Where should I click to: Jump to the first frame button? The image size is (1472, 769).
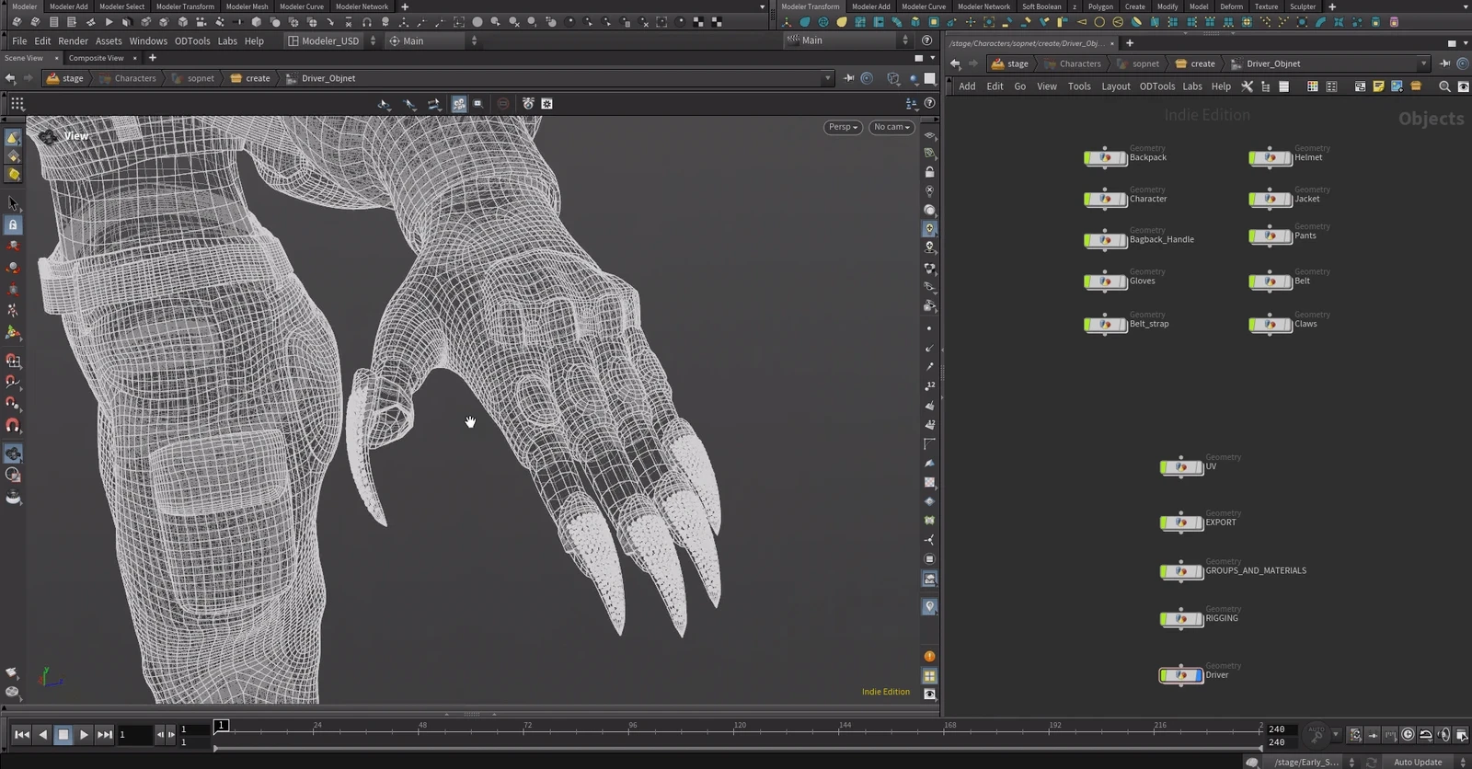pyautogui.click(x=22, y=734)
